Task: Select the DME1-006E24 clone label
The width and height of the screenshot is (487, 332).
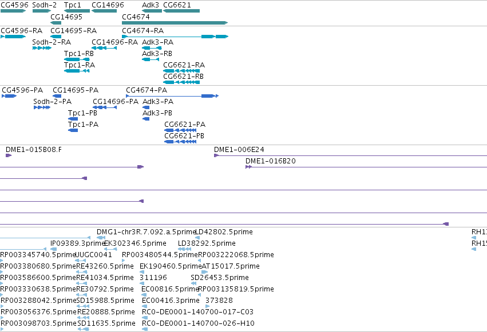Action: [x=239, y=150]
